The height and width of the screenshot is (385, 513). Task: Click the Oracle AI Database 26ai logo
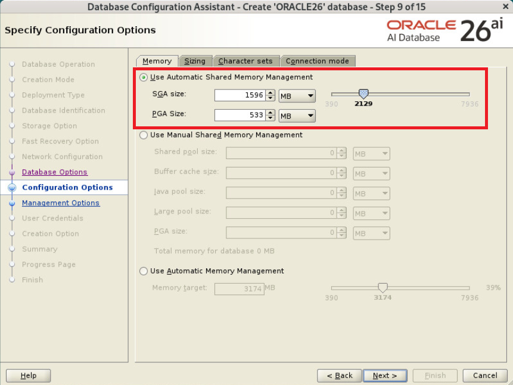(445, 30)
